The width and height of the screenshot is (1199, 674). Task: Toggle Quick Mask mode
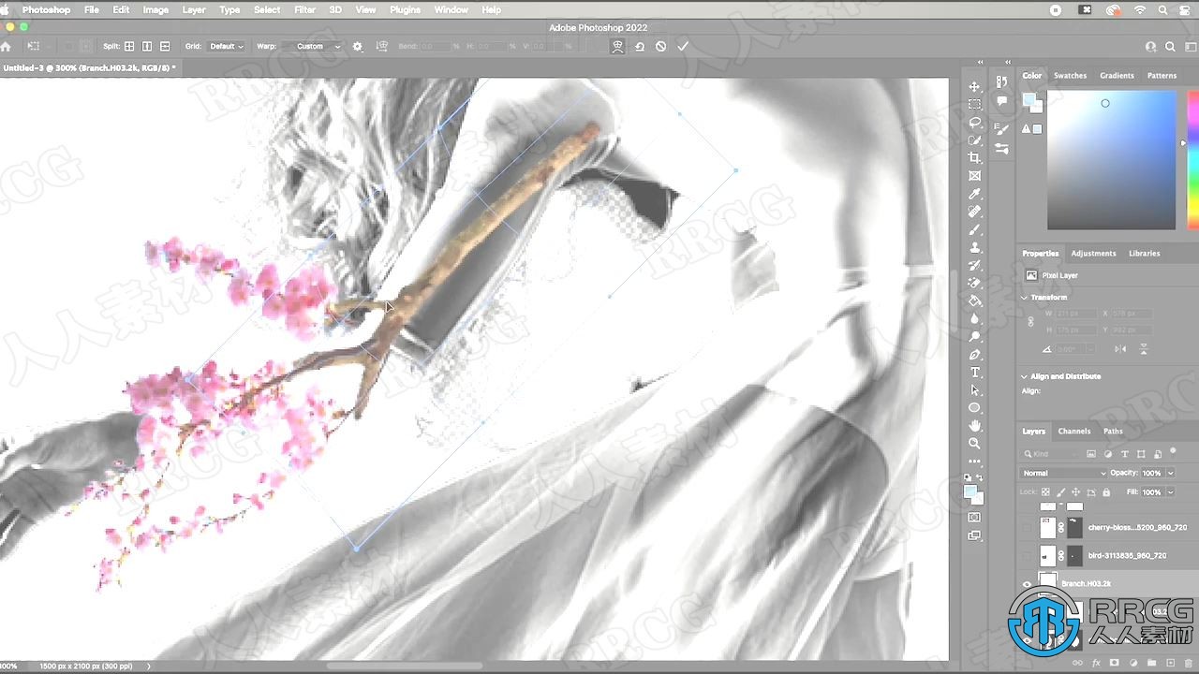[974, 517]
